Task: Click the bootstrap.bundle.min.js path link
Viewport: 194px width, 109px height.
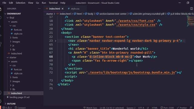Action: coord(131,72)
